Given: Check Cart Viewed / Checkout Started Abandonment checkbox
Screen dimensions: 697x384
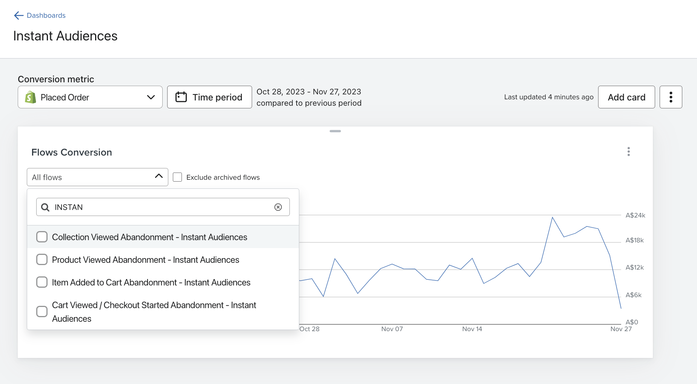Looking at the screenshot, I should tap(42, 312).
